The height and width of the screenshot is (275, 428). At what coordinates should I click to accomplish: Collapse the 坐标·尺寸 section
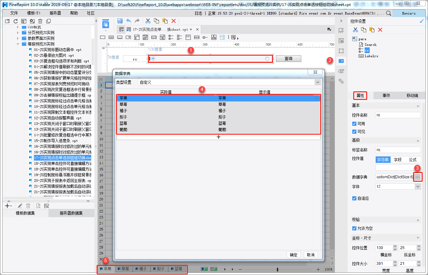click(418, 238)
